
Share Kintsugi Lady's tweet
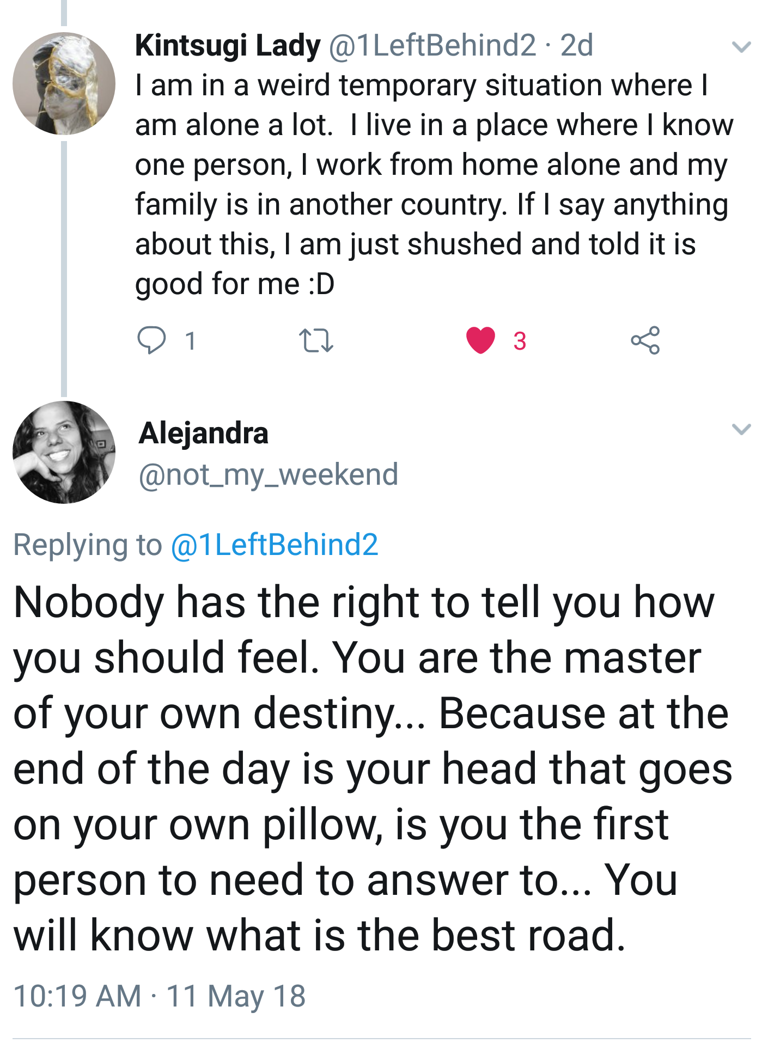point(645,340)
